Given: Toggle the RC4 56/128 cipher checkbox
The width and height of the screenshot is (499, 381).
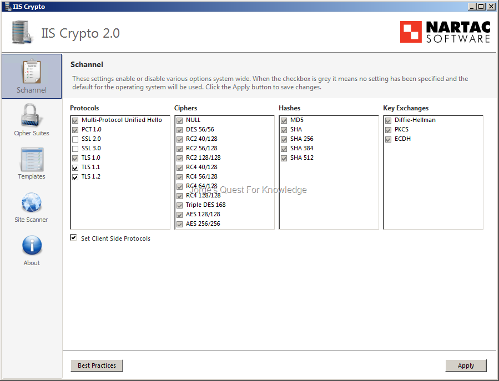Looking at the screenshot, I should pos(179,177).
